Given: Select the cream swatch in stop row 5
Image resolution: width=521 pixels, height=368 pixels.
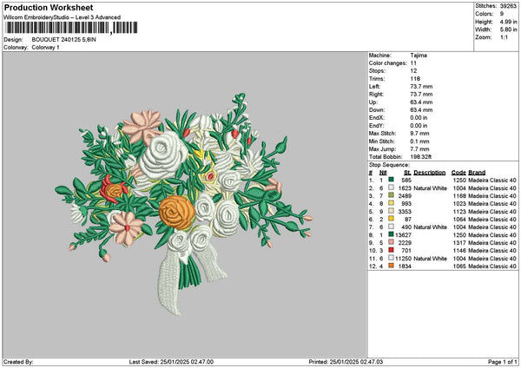Looking at the screenshot, I should click(391, 211).
